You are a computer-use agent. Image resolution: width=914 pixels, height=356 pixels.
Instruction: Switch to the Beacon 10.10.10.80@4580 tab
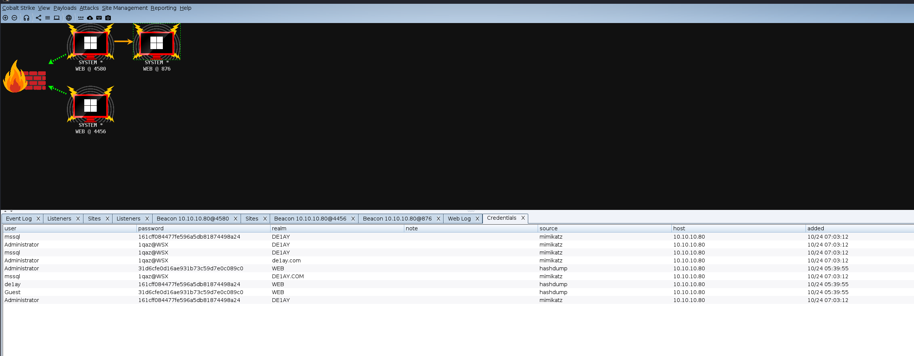point(193,219)
